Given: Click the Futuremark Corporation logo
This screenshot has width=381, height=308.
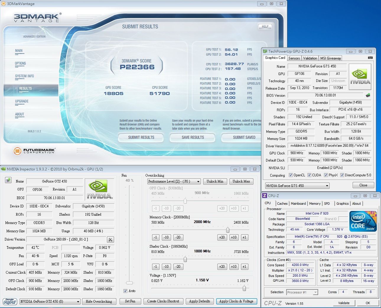Looking at the screenshot, I should tap(34, 151).
